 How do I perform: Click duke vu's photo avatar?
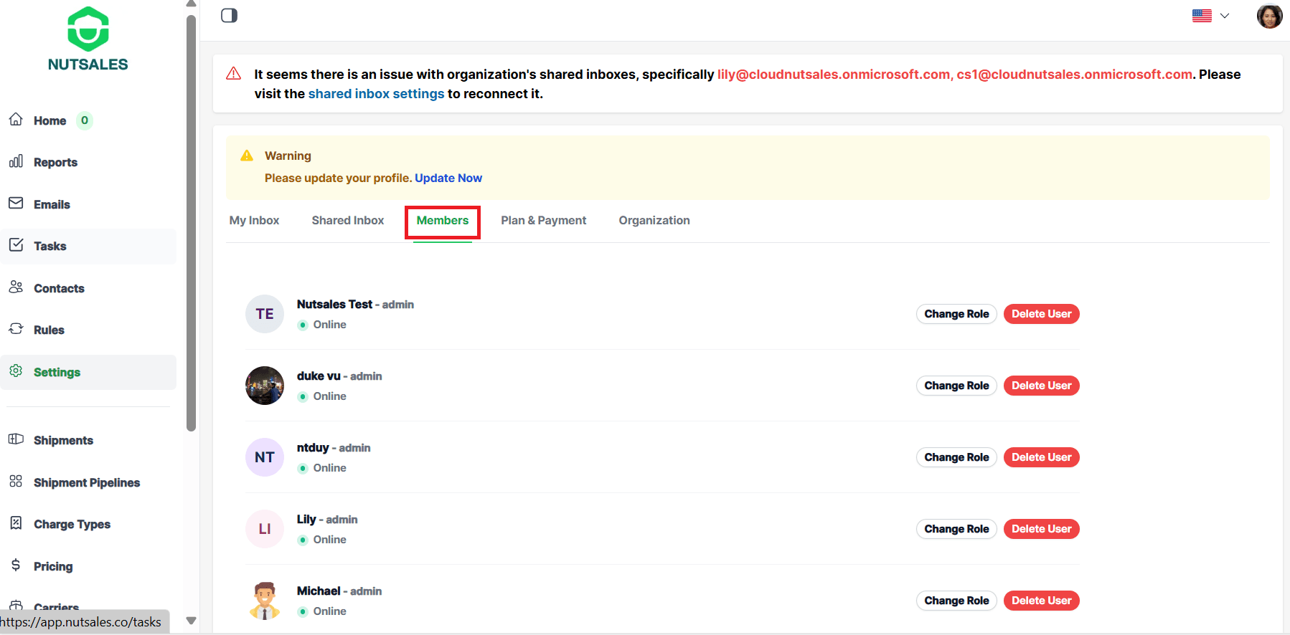(x=265, y=386)
